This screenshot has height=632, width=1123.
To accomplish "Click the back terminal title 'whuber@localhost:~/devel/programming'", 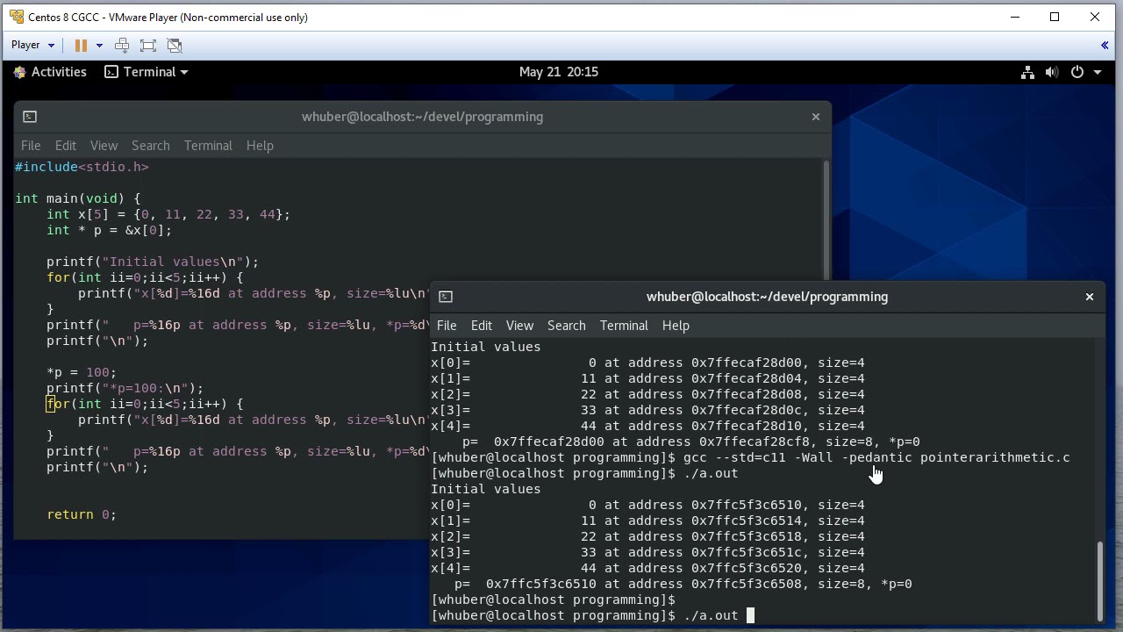I will coord(422,116).
